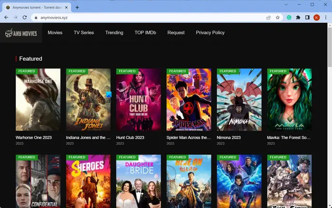Toggle the browser side panel icon
The width and height of the screenshot is (332, 208).
[307, 17]
